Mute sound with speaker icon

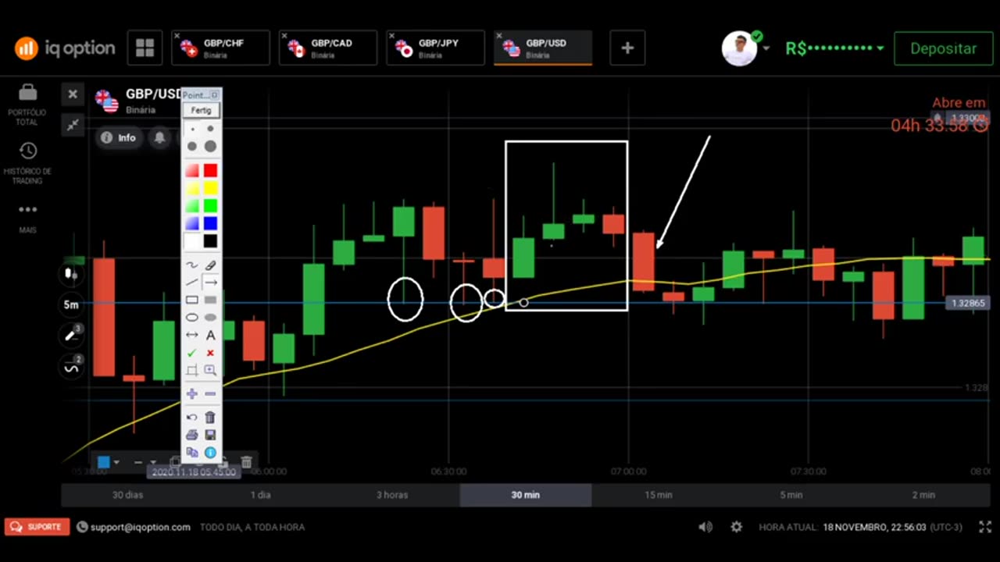705,527
